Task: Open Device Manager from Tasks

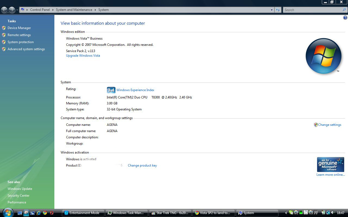Action: click(x=19, y=28)
